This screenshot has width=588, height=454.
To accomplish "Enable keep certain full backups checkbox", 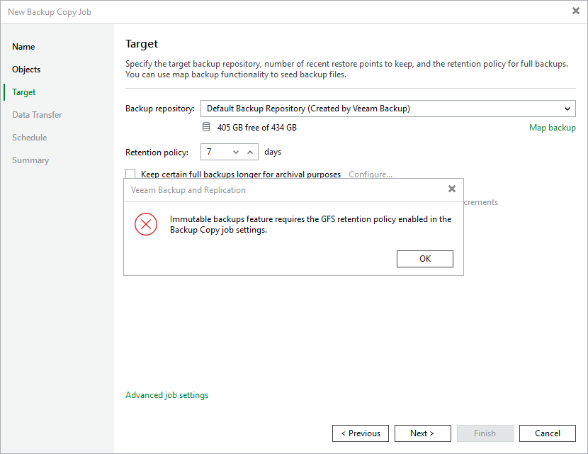I will click(130, 174).
